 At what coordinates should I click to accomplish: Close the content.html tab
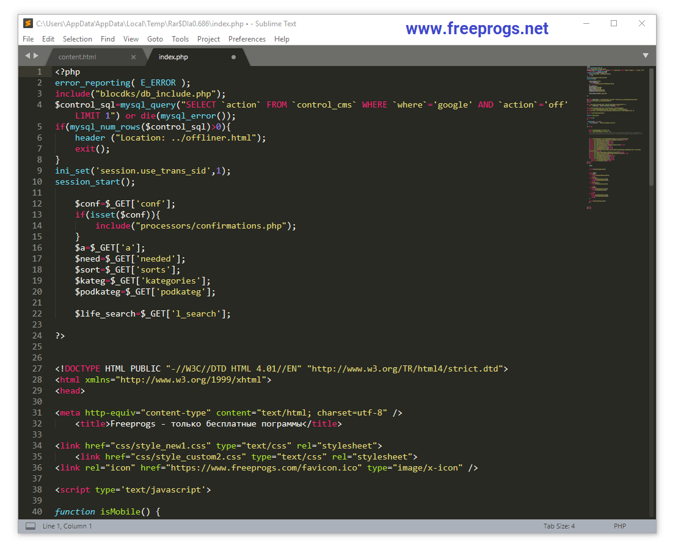(x=133, y=57)
